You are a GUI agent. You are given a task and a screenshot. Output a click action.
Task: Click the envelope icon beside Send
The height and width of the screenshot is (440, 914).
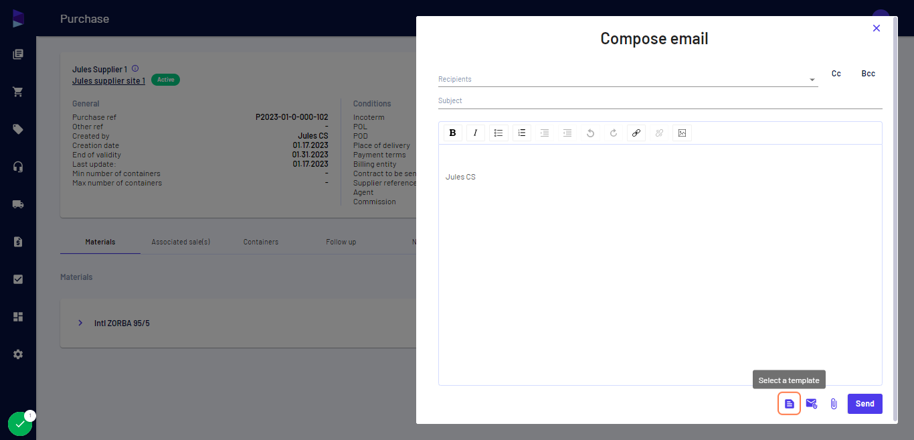coord(812,404)
